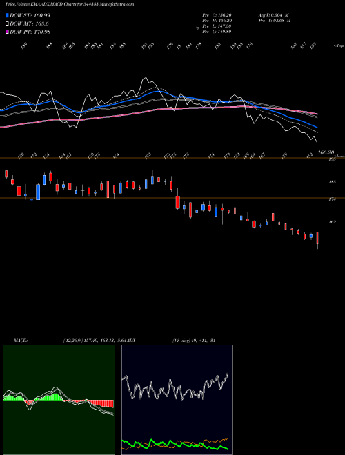Select the 'DOW PT: 170.98' label
The width and height of the screenshot is (345, 455).
pos(30,32)
